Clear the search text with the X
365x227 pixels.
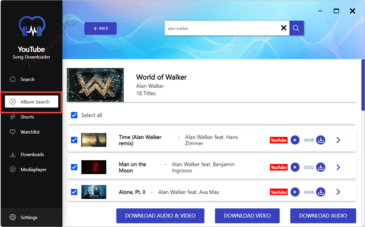[x=284, y=28]
